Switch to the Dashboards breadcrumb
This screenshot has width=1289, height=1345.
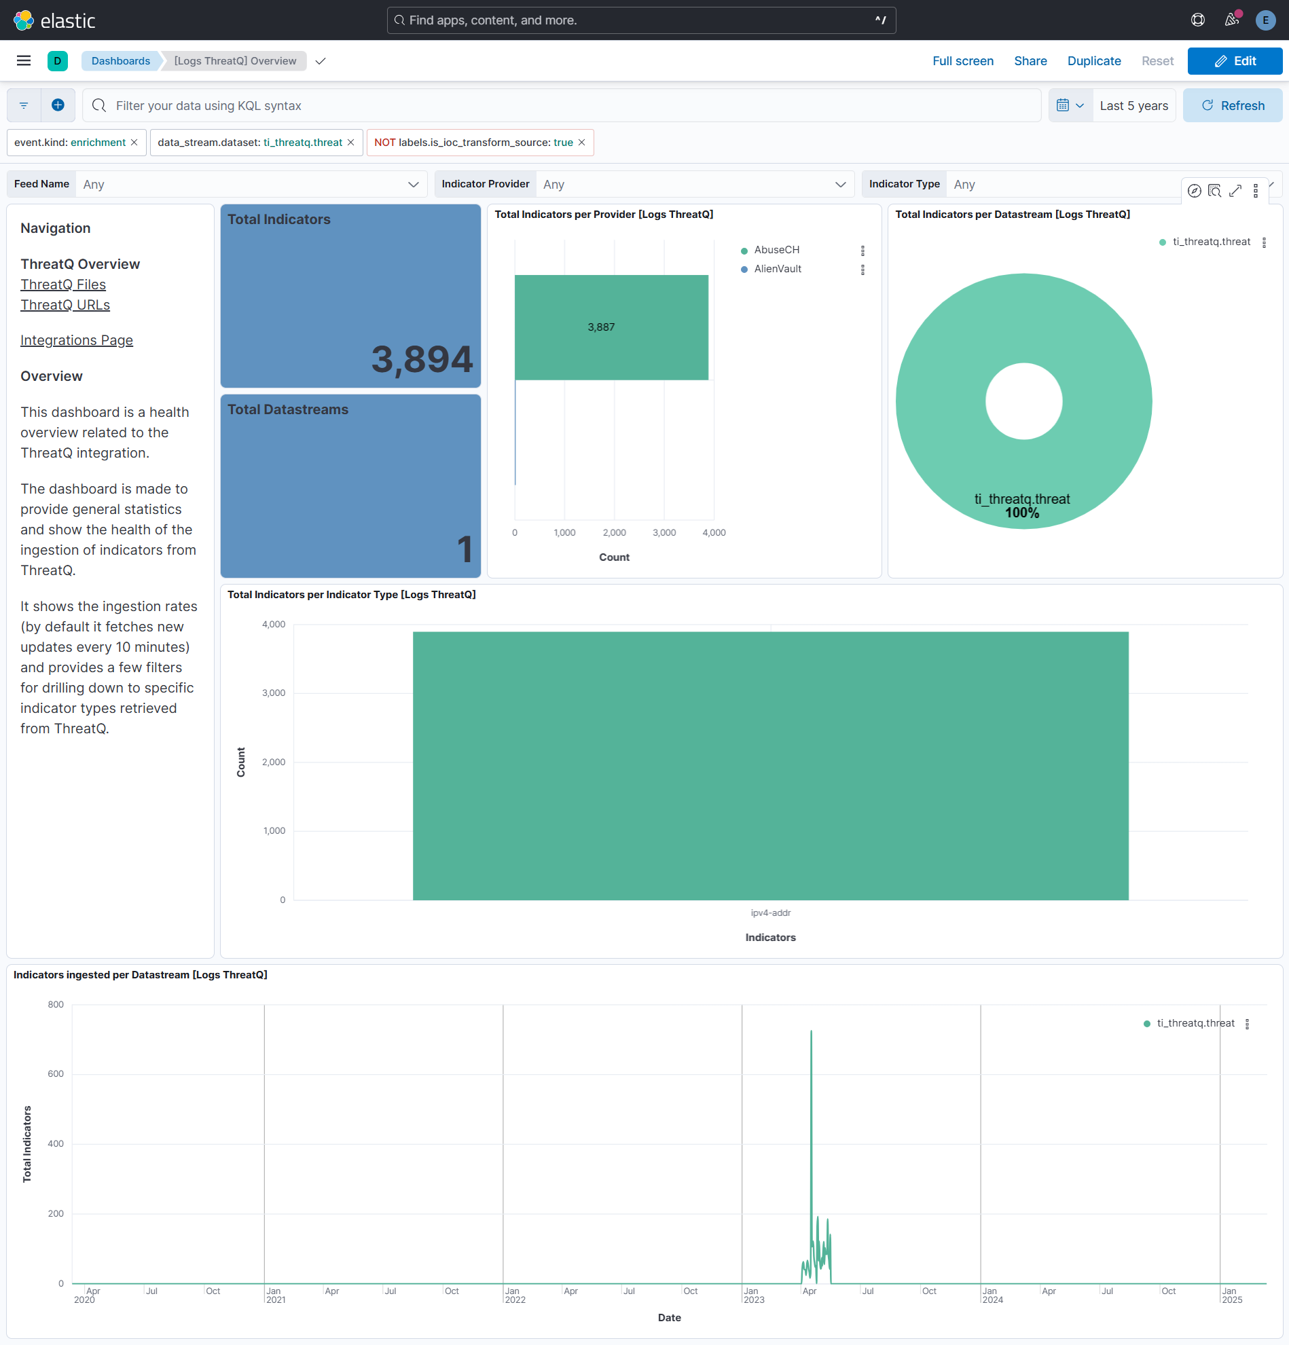pos(120,60)
